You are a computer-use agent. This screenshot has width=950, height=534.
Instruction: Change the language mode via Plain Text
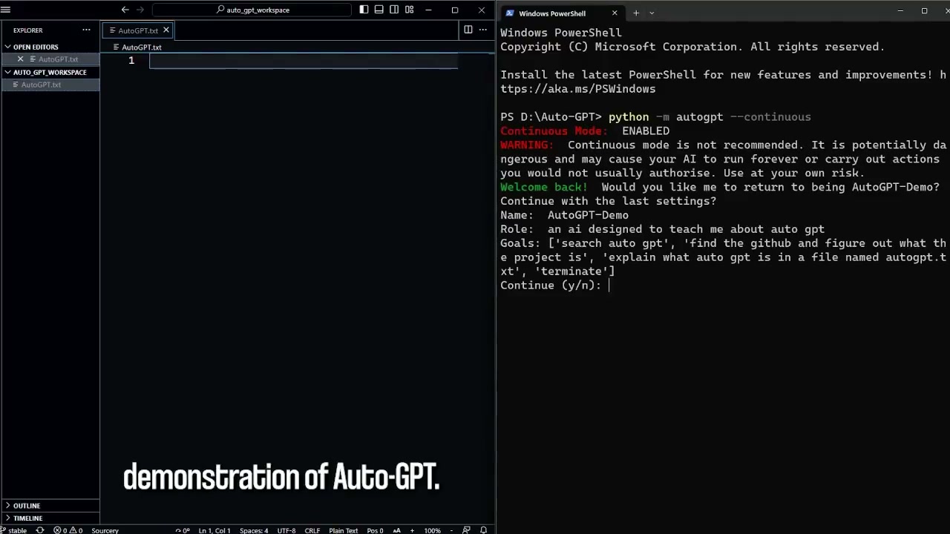344,530
